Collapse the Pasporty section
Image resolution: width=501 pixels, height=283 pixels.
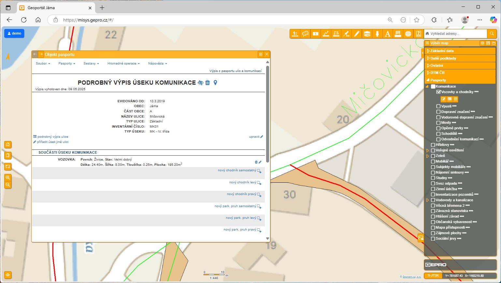460,80
